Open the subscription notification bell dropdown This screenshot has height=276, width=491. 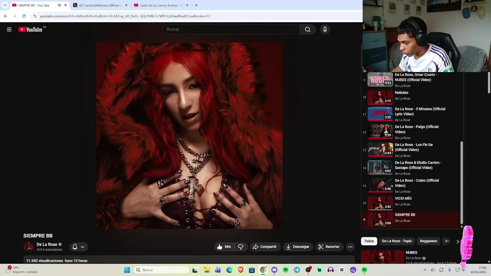click(78, 247)
